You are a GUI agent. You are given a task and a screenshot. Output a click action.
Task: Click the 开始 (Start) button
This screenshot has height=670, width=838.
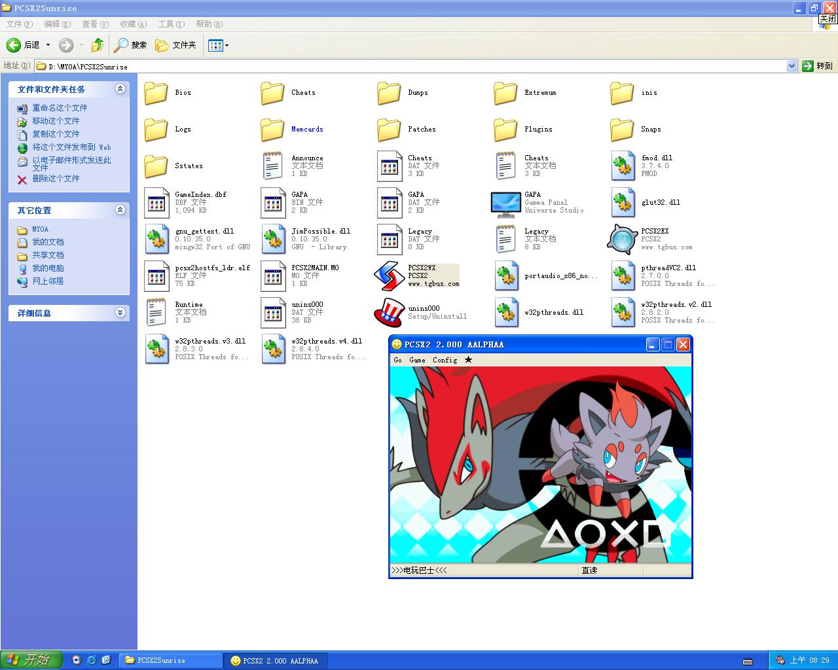[x=31, y=660]
